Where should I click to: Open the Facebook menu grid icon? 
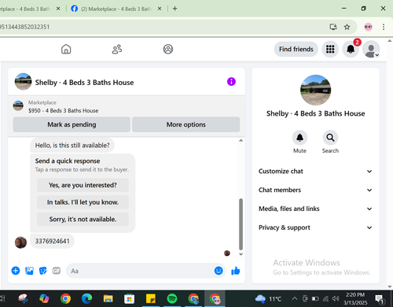330,49
